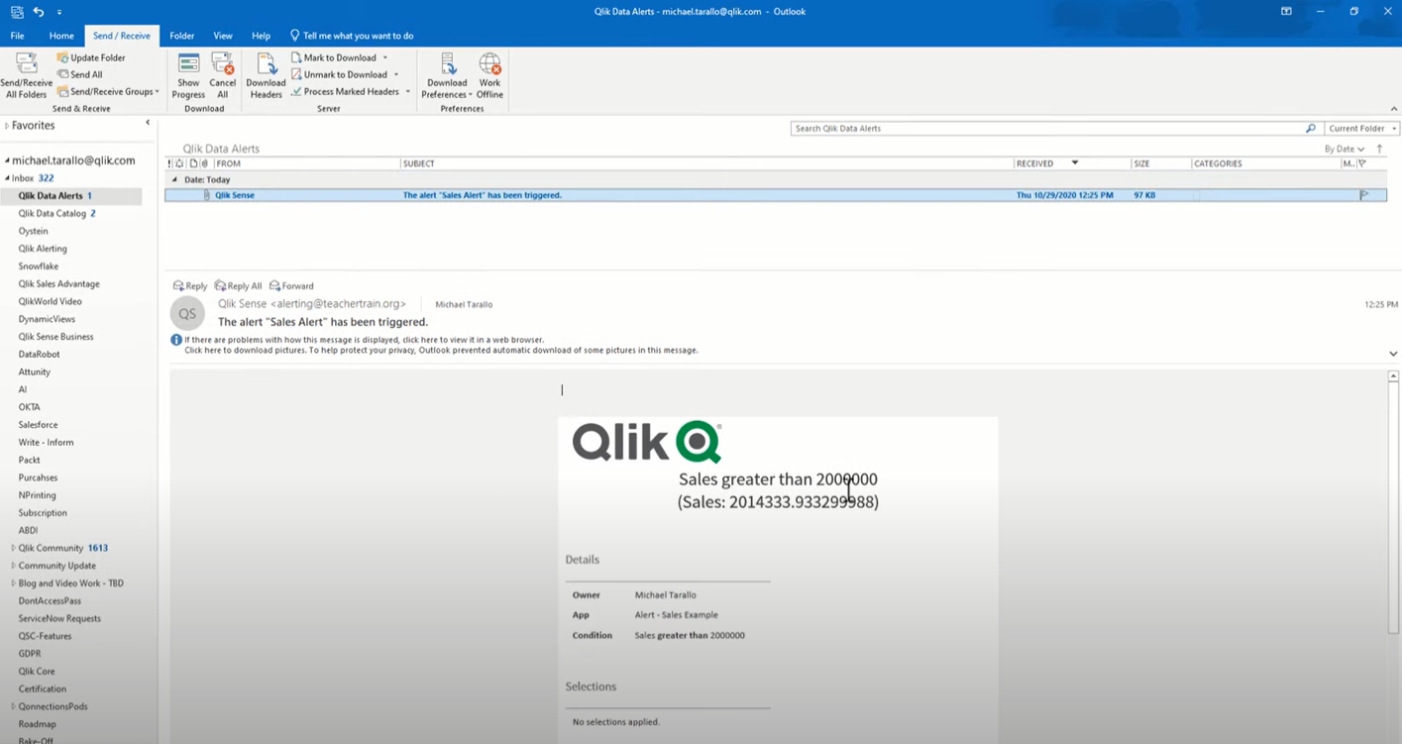1402x744 pixels.
Task: Click the Search Qlik Data Alerts field
Action: (1048, 129)
